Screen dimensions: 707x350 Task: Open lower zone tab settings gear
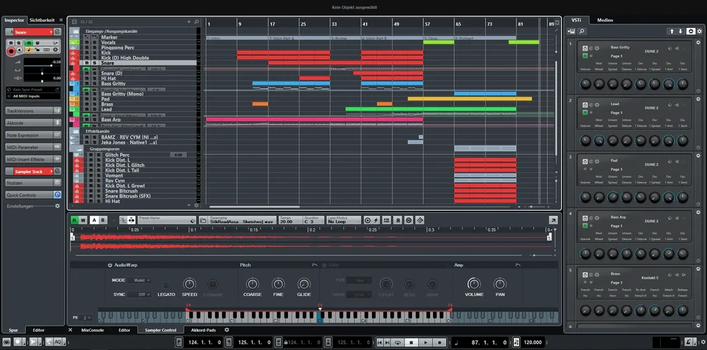226,330
